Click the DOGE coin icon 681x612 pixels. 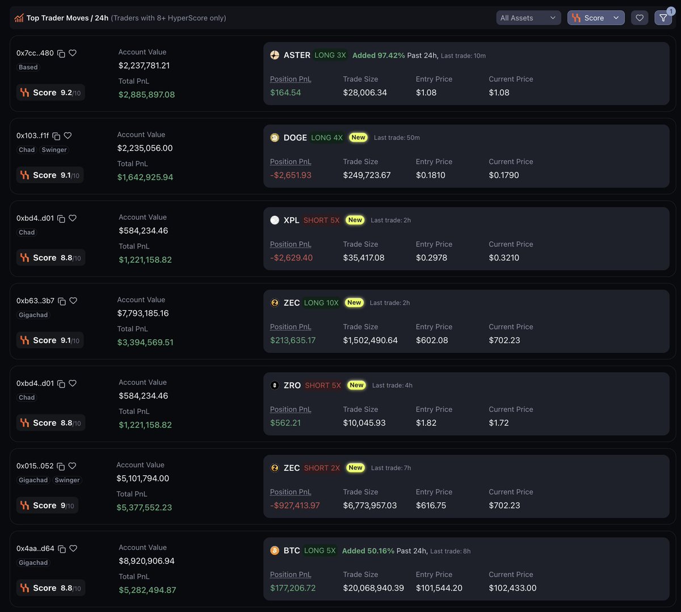(275, 137)
